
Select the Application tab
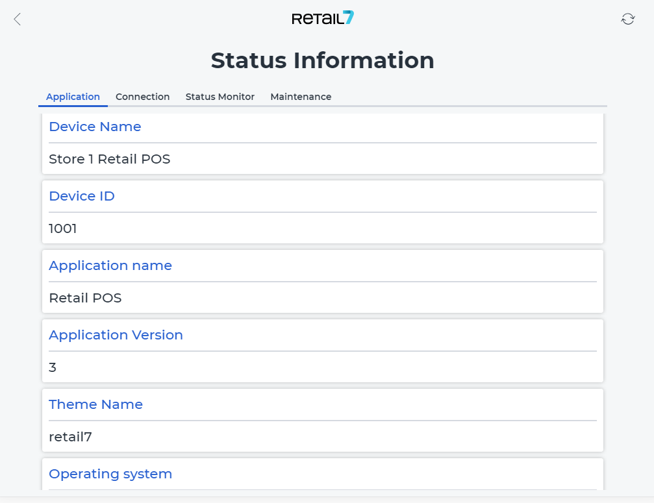click(x=73, y=97)
